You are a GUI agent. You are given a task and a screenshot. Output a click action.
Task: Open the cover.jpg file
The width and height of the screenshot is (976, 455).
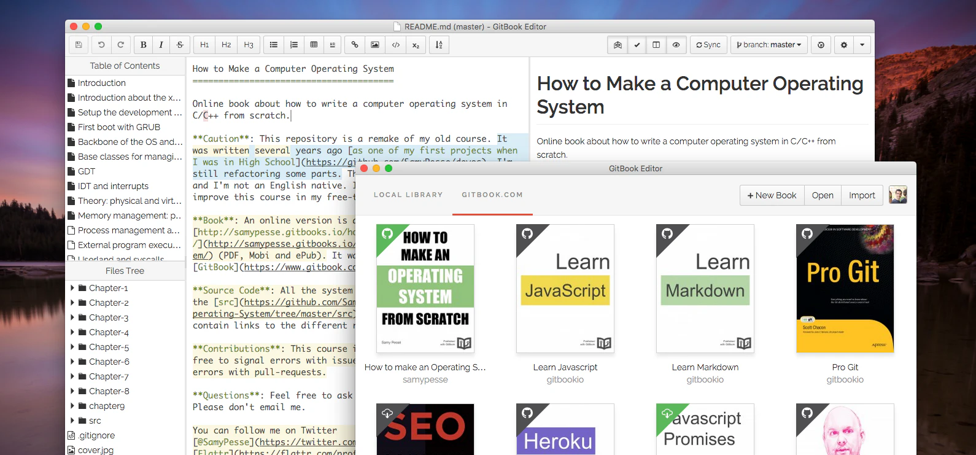125,449
